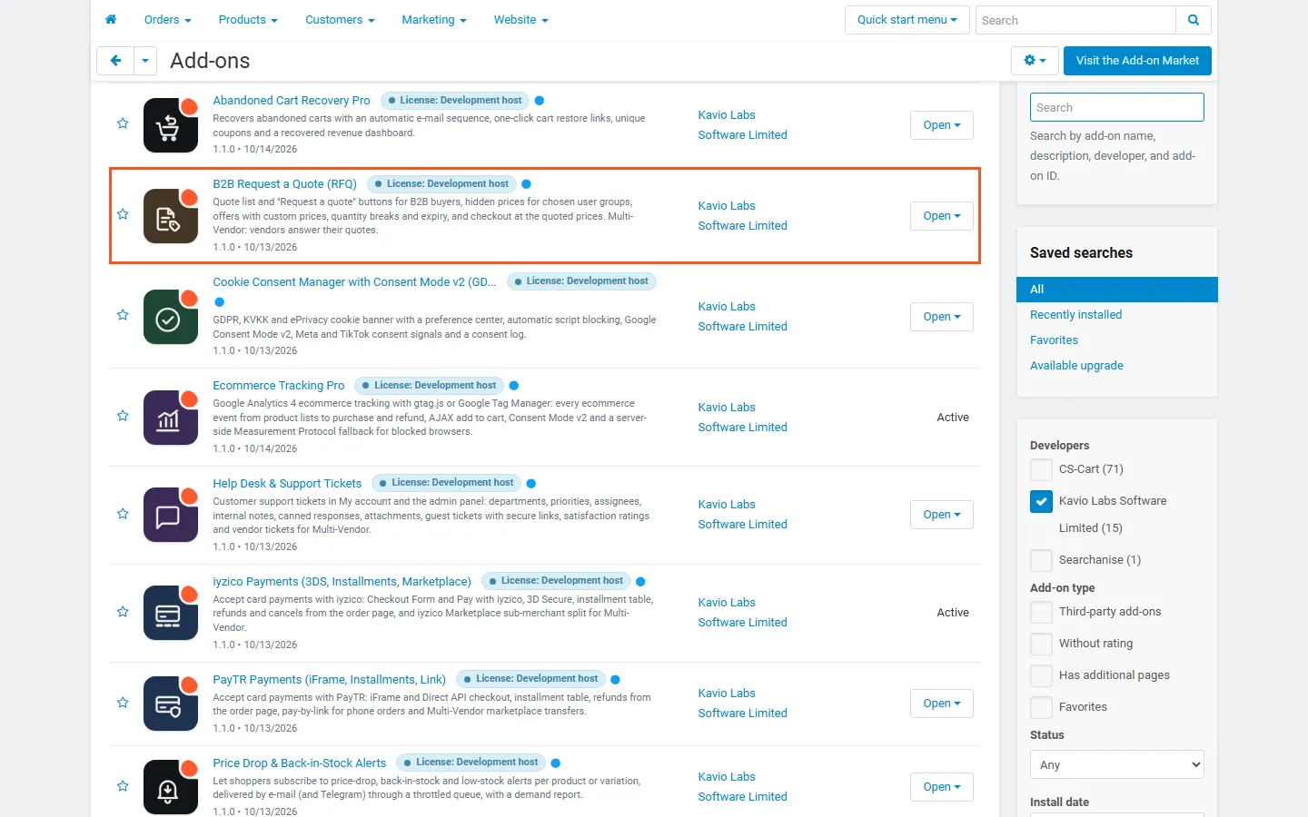The image size is (1308, 817).
Task: Click the B2B Request a Quote add-on icon
Action: pos(171,216)
